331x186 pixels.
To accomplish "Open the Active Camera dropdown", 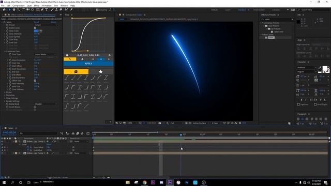I will tap(201, 123).
